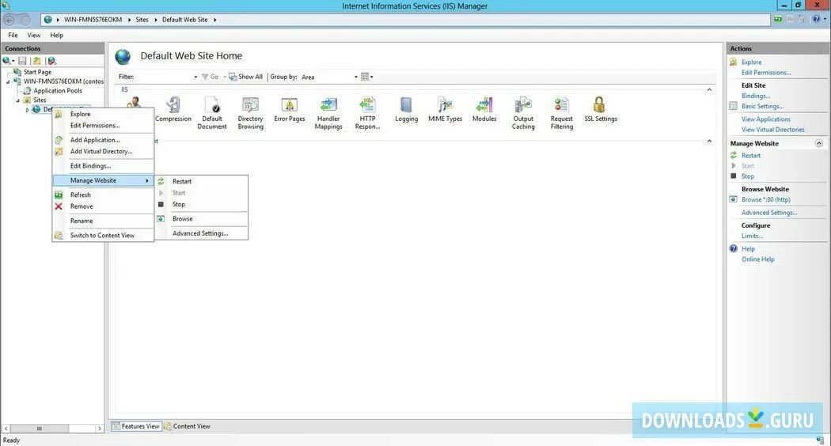This screenshot has height=446, width=831.
Task: Select Application Pools in Connections tree
Action: pos(58,91)
